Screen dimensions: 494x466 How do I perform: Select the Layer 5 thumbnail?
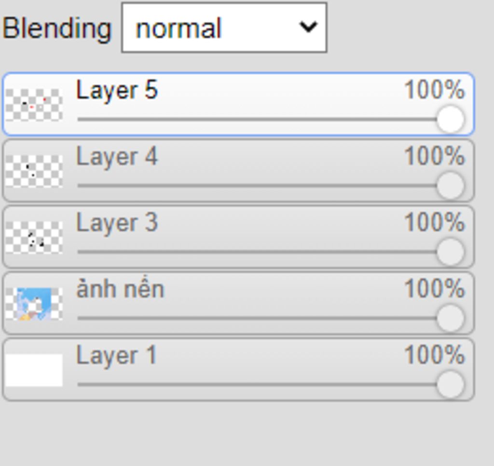[34, 105]
